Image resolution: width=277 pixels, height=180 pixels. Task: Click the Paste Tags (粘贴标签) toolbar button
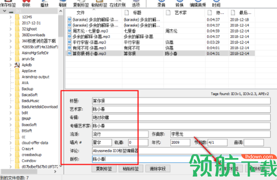pyautogui.click(x=99, y=3)
